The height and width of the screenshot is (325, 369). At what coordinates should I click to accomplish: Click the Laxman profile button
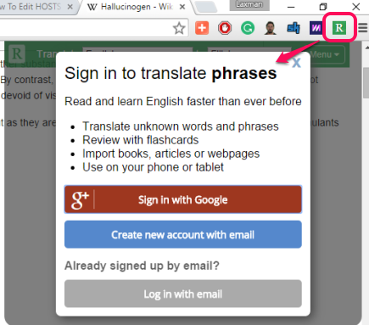coord(249,5)
